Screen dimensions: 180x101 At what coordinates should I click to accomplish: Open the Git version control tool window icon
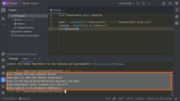pyautogui.click(x=3, y=93)
